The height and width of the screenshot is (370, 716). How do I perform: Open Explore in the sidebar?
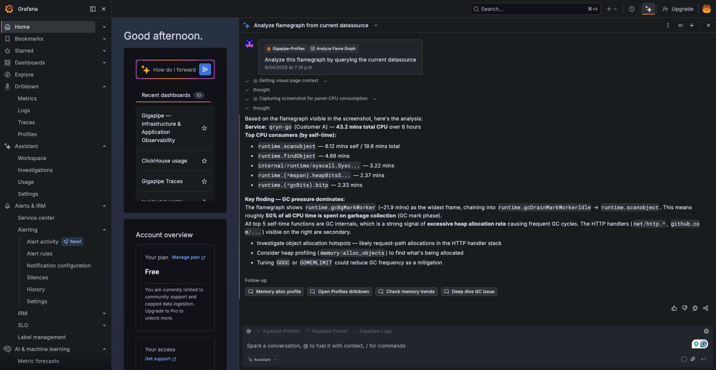24,75
